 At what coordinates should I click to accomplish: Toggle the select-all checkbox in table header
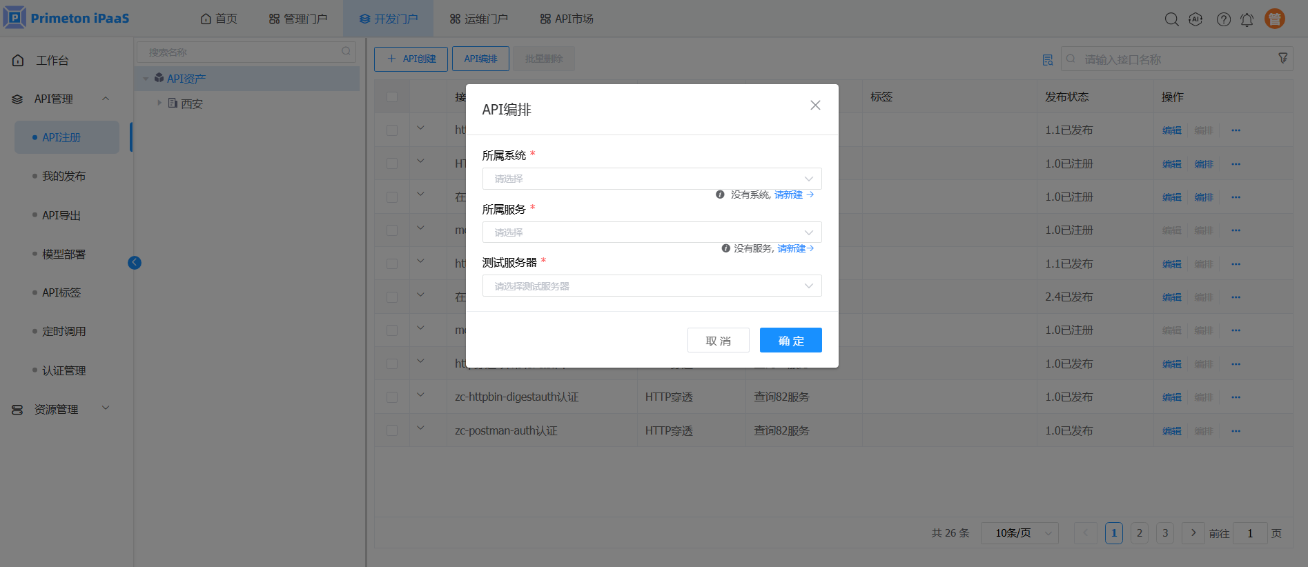pos(392,97)
